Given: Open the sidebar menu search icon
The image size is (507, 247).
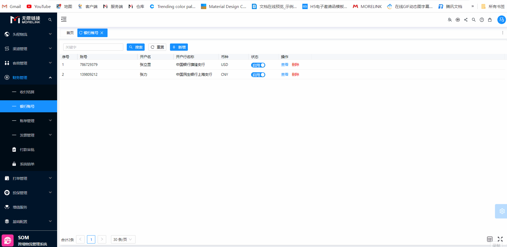Looking at the screenshot, I should 50,20.
